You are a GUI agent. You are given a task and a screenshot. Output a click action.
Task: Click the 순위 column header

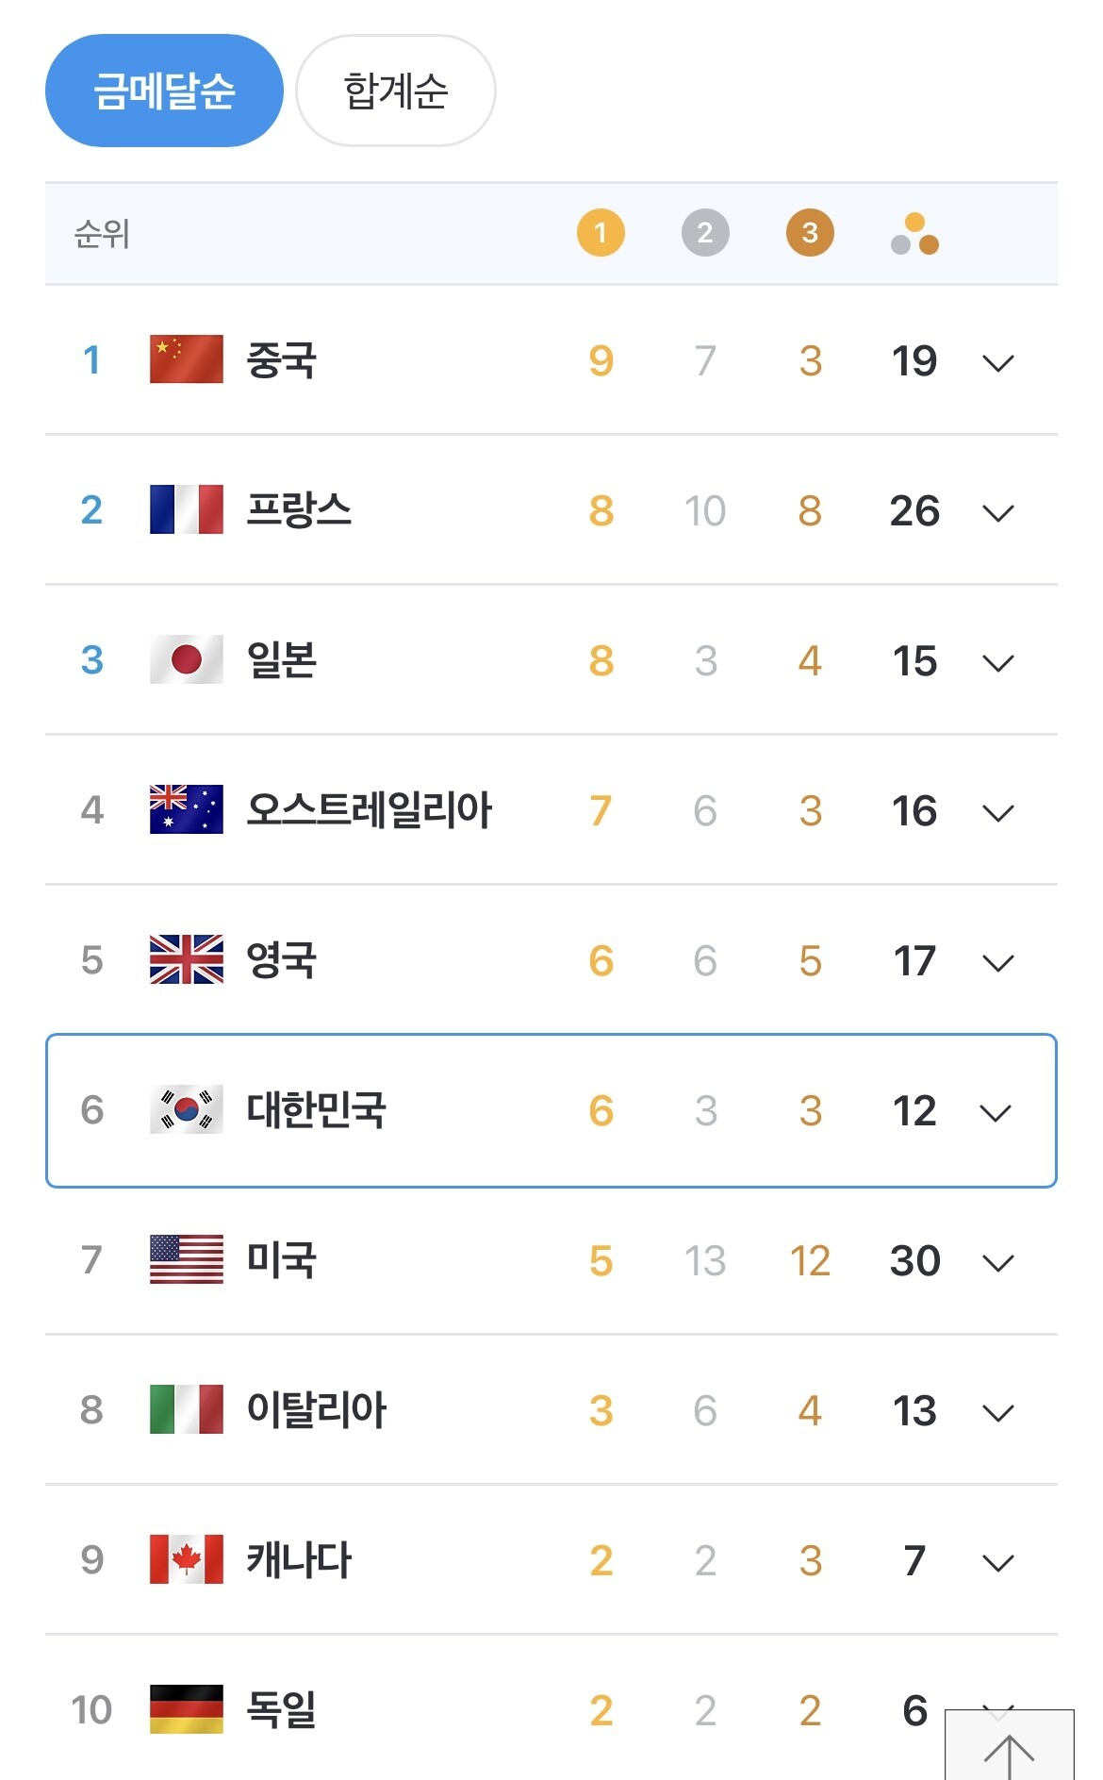102,233
